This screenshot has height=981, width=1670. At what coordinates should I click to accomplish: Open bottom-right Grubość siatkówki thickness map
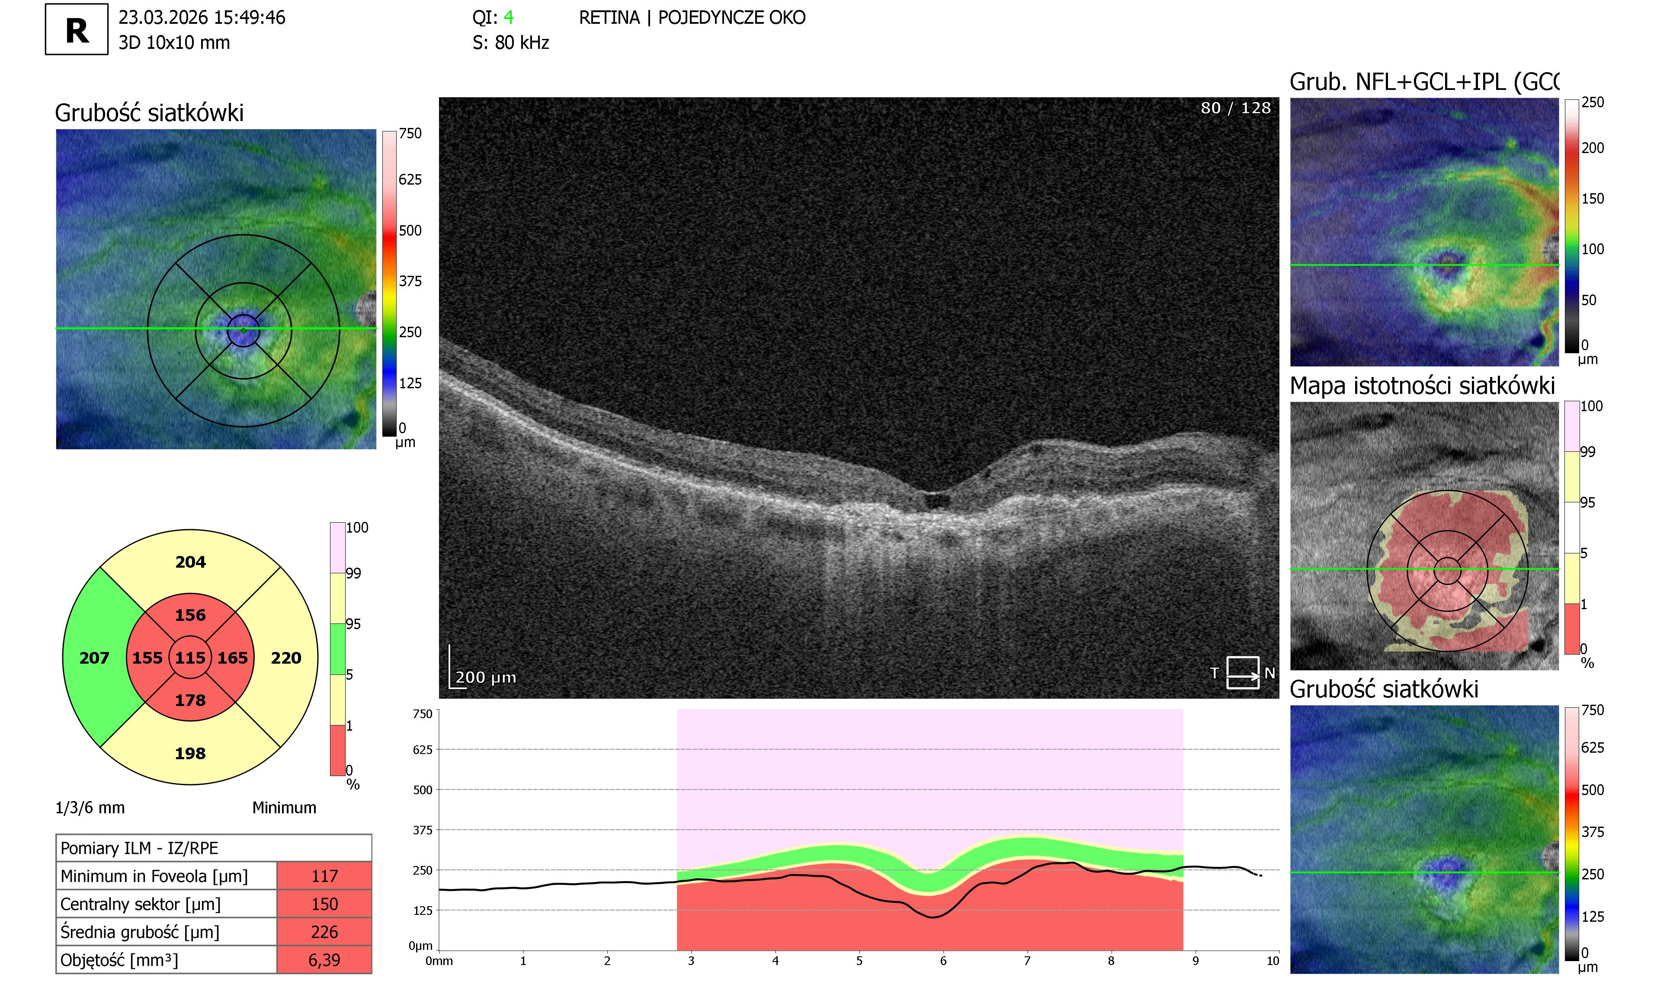coord(1424,839)
